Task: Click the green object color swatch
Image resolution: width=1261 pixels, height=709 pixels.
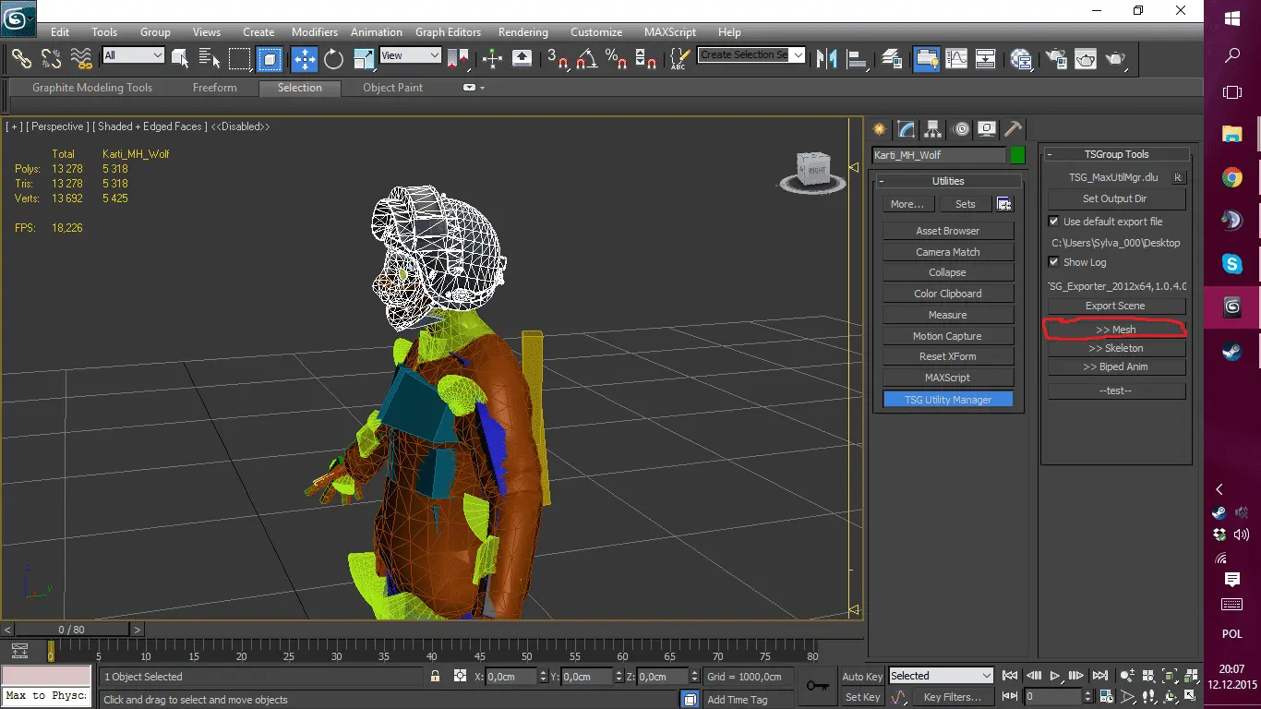Action: tap(1017, 155)
